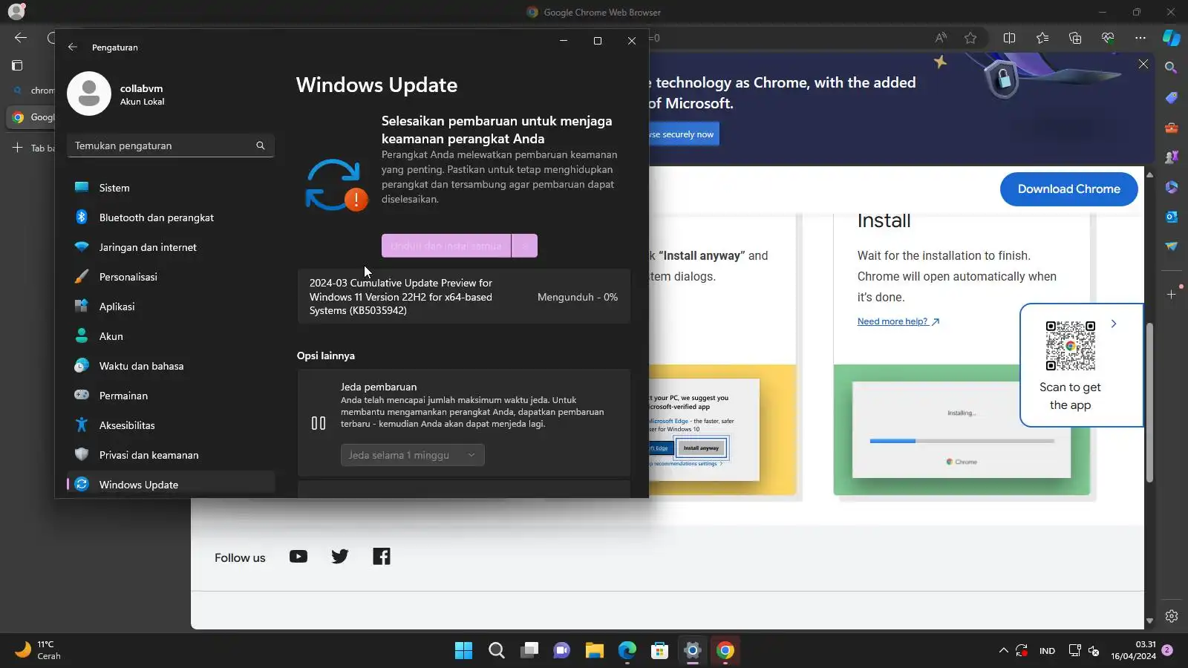Open Edge split screen view

tap(1009, 38)
